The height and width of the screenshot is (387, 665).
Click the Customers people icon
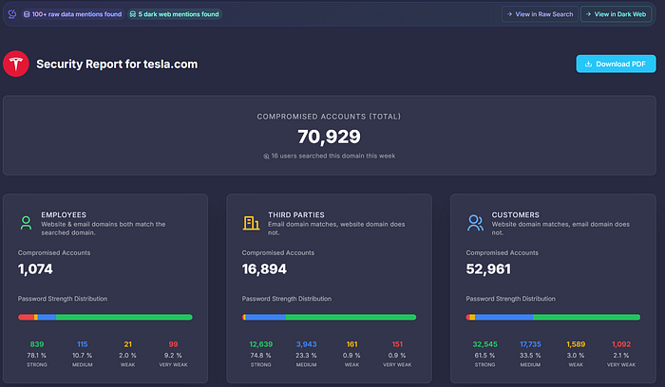tap(475, 223)
